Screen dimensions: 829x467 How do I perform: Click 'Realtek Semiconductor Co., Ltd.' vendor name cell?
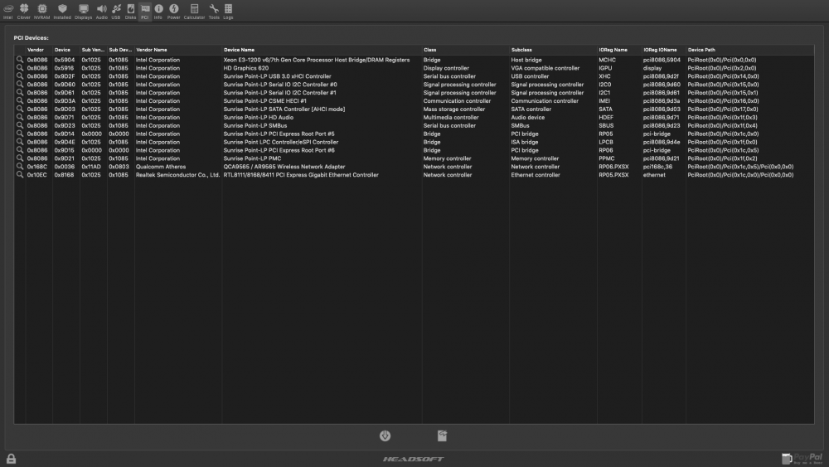pyautogui.click(x=177, y=174)
